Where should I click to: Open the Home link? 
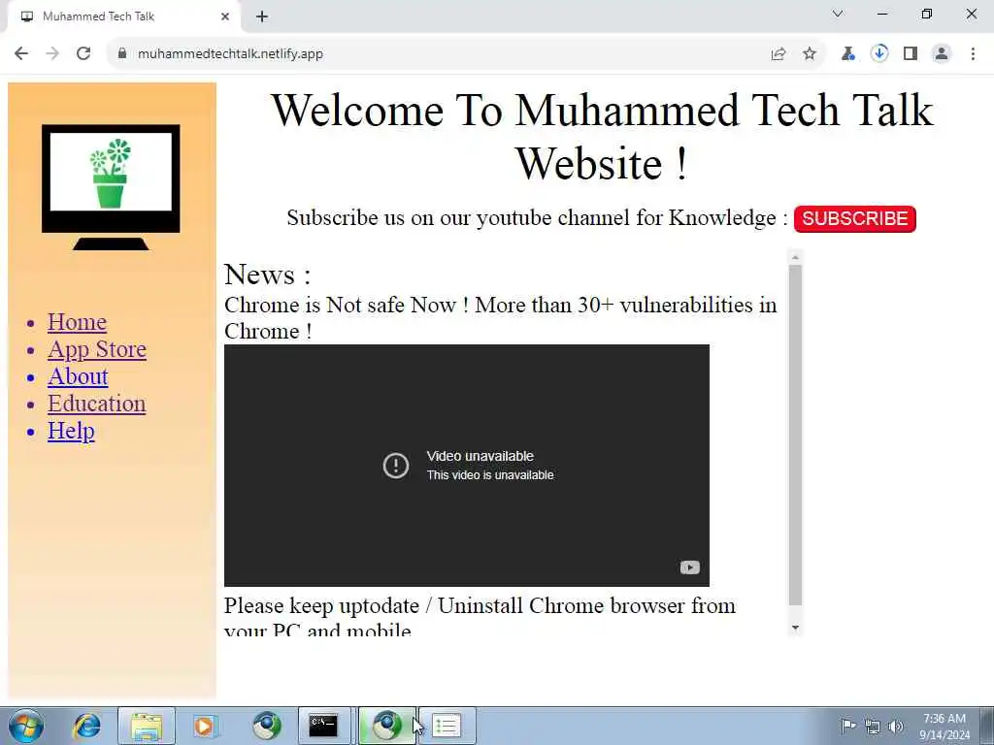(78, 322)
